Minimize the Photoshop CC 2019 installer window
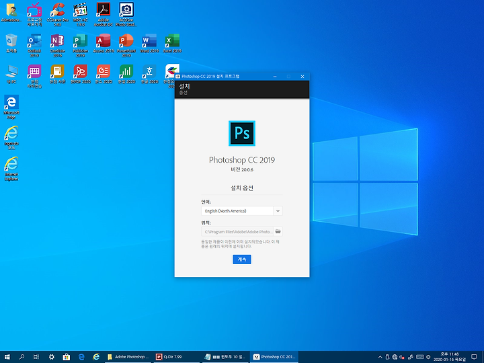This screenshot has height=363, width=484. pos(275,76)
